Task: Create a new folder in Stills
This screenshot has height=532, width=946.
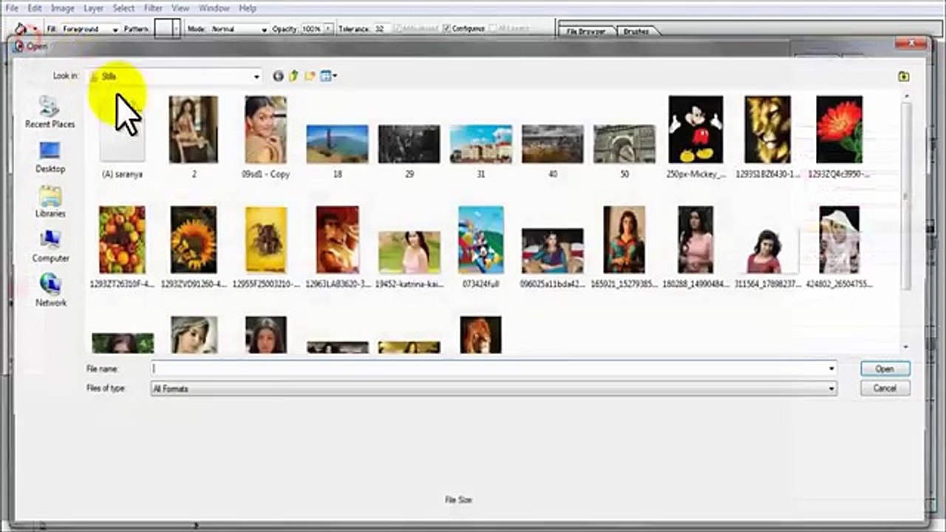Action: tap(310, 76)
